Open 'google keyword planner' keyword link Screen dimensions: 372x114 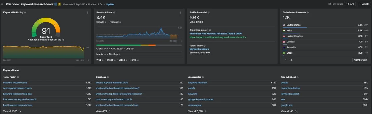point(201,99)
